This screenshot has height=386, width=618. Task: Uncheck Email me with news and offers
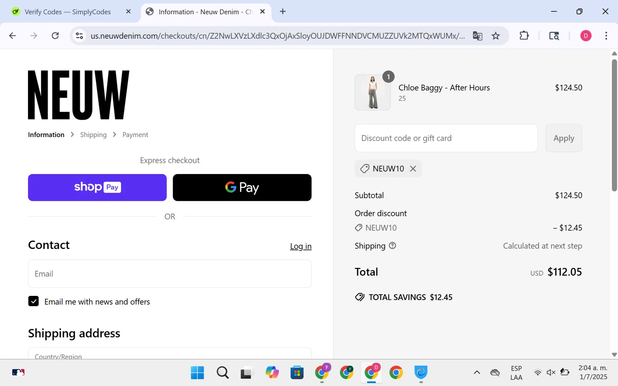pyautogui.click(x=33, y=301)
